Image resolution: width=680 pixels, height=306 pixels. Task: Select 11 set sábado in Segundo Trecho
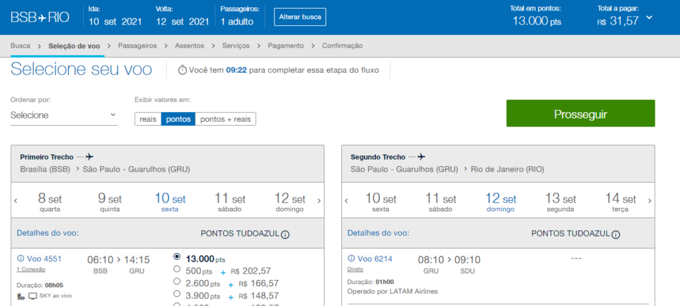441,203
